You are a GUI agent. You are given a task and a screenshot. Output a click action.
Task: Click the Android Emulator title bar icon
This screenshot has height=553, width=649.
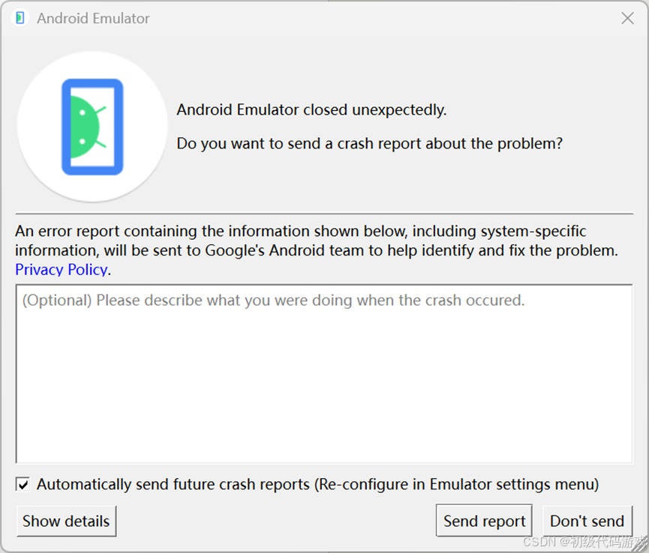[20, 18]
